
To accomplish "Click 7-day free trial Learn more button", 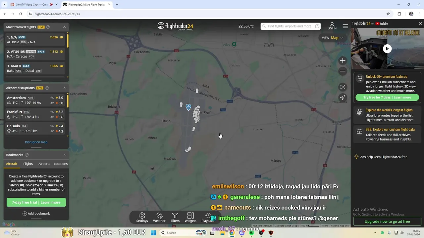I will [x=36, y=202].
